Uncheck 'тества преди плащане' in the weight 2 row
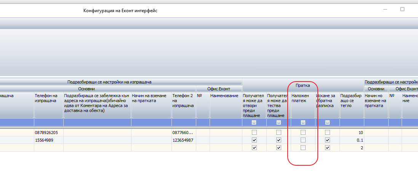Screen dimensions: 418x171 (x=279, y=147)
